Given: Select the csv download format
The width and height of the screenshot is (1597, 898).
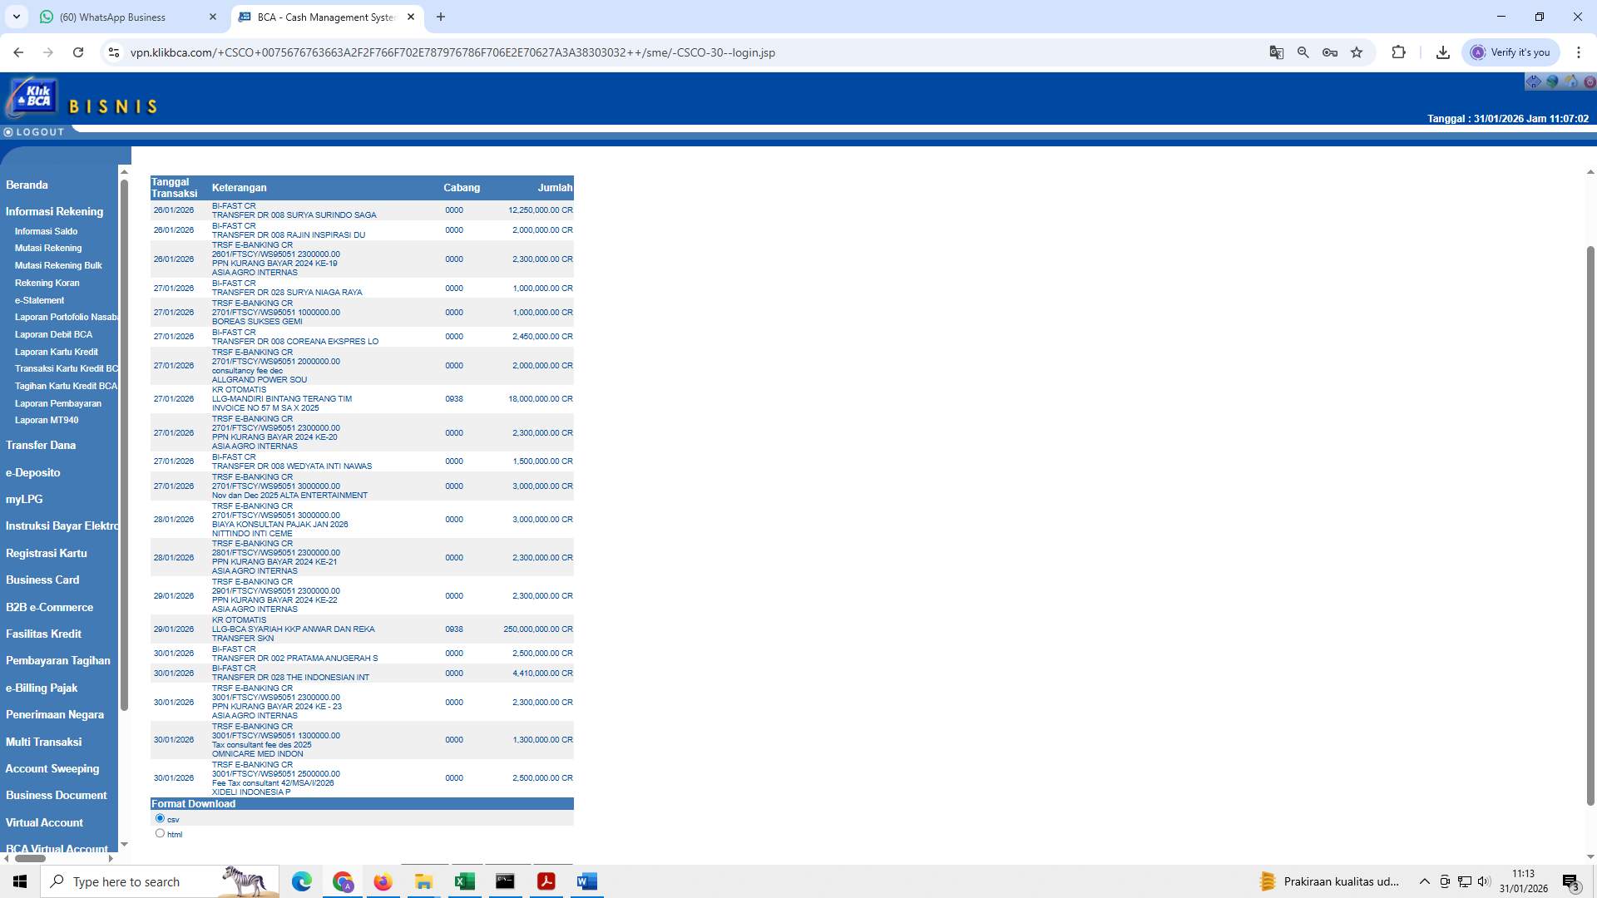Looking at the screenshot, I should [160, 818].
